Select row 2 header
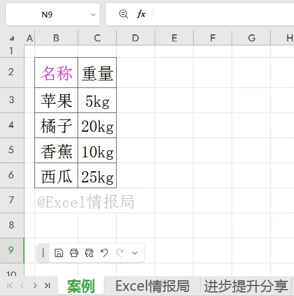The image size is (294, 296). coord(12,72)
